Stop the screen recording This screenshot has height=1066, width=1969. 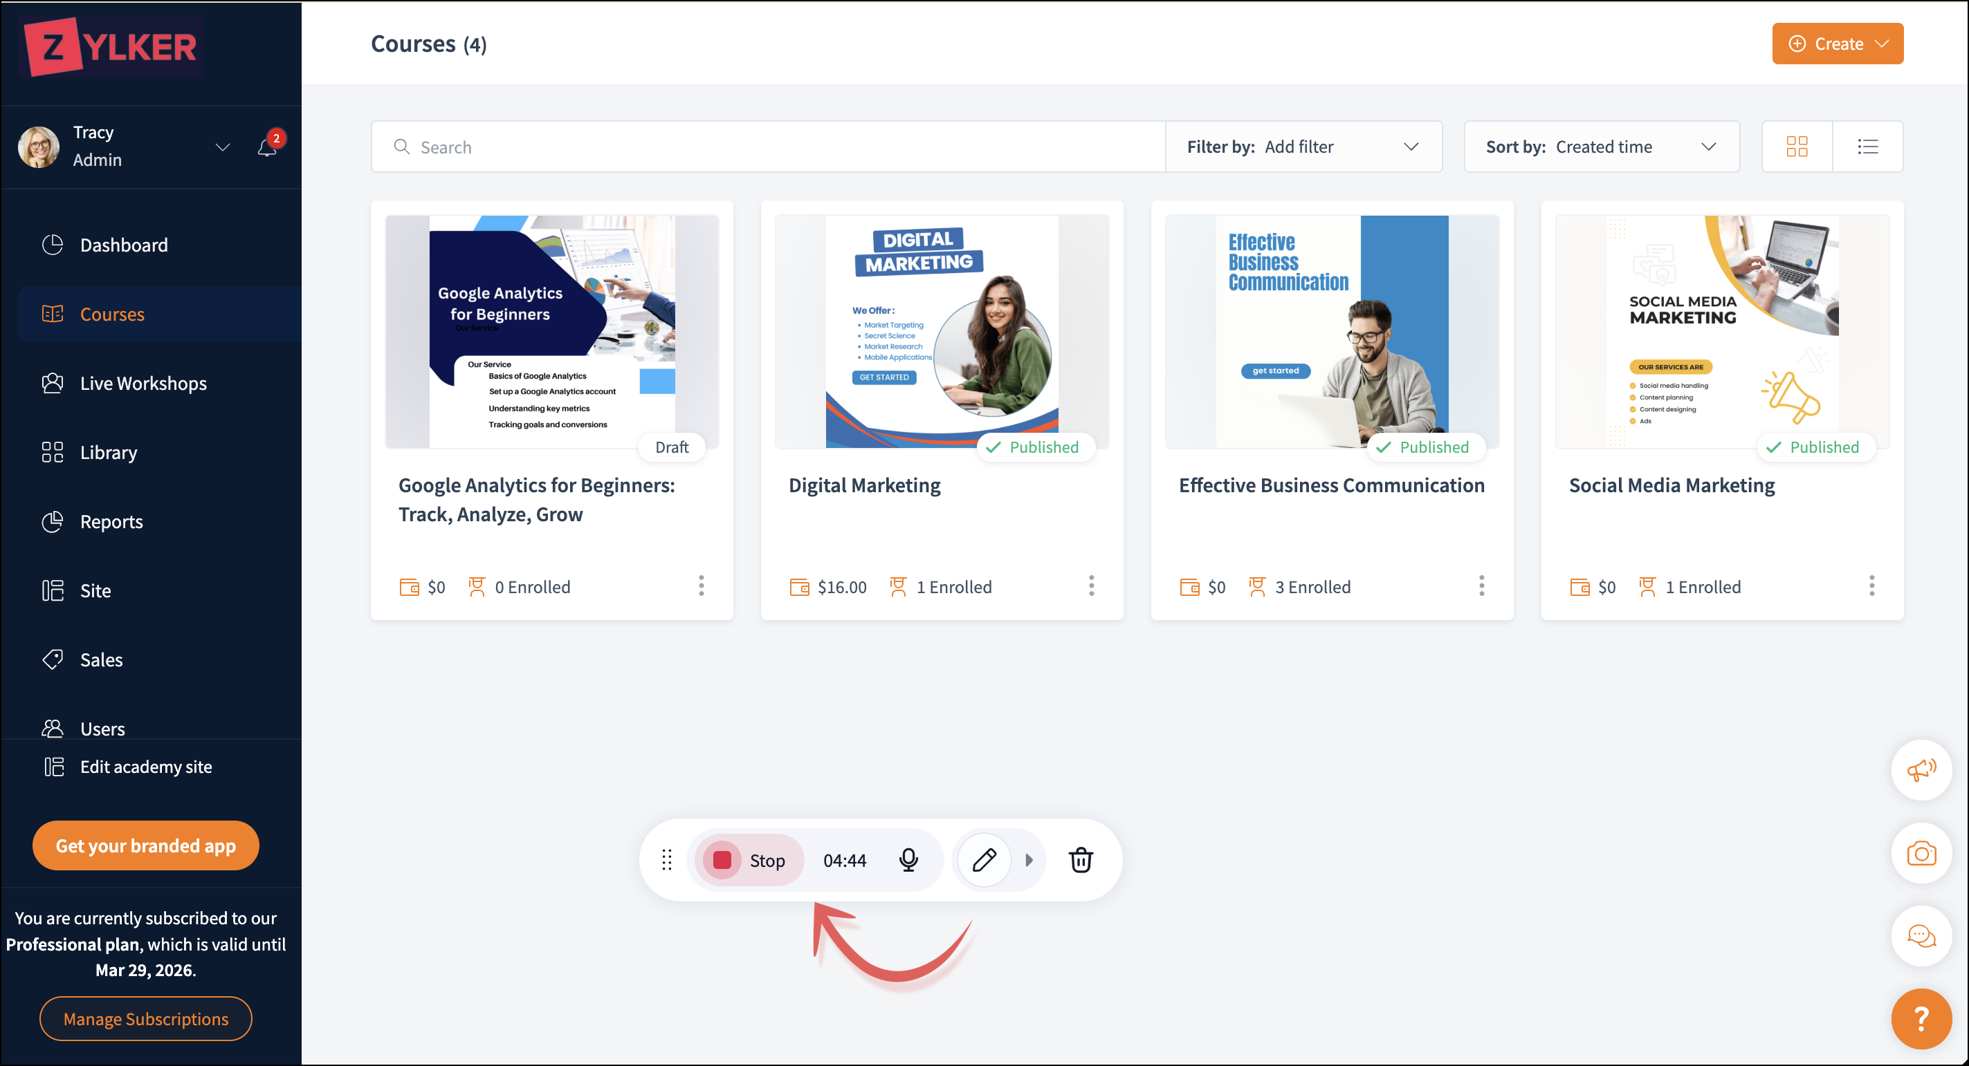coord(749,860)
